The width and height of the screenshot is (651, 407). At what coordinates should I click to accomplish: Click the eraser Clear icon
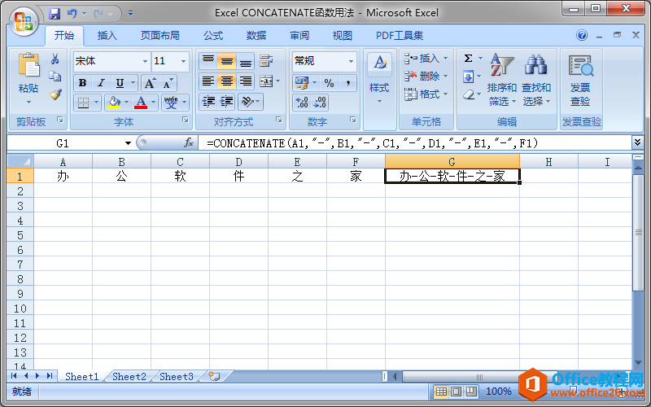click(469, 94)
